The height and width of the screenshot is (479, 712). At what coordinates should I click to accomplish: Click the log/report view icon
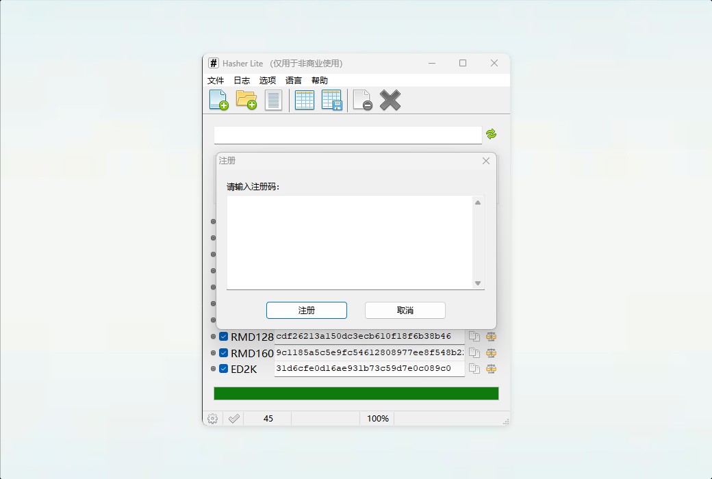273,99
